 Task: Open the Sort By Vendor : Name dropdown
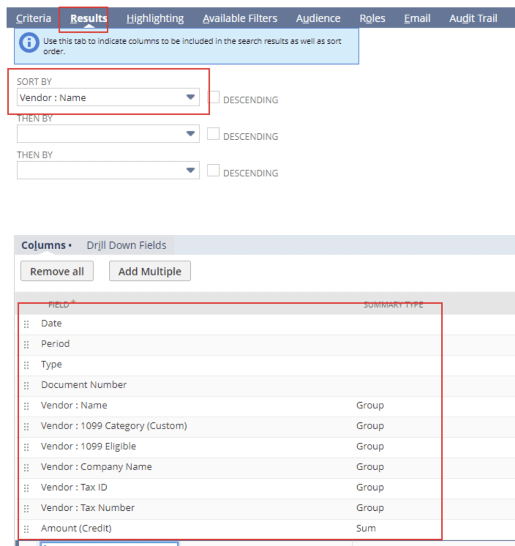pyautogui.click(x=190, y=98)
